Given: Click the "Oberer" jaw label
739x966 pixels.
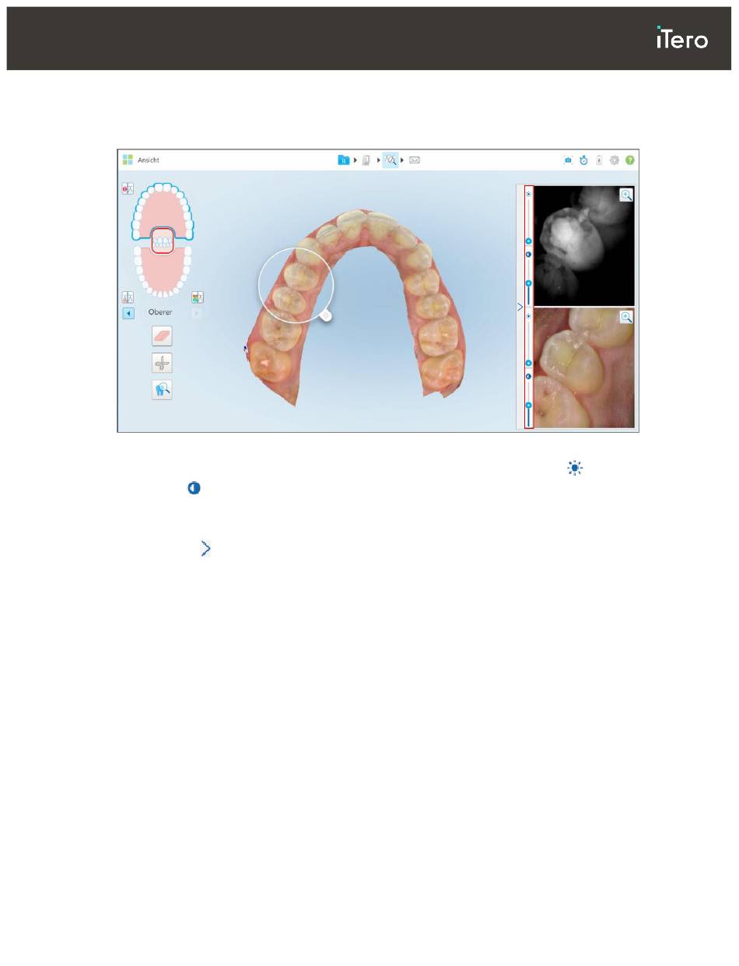Looking at the screenshot, I should [160, 312].
